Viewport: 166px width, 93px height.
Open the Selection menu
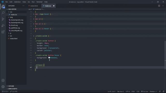17,2
